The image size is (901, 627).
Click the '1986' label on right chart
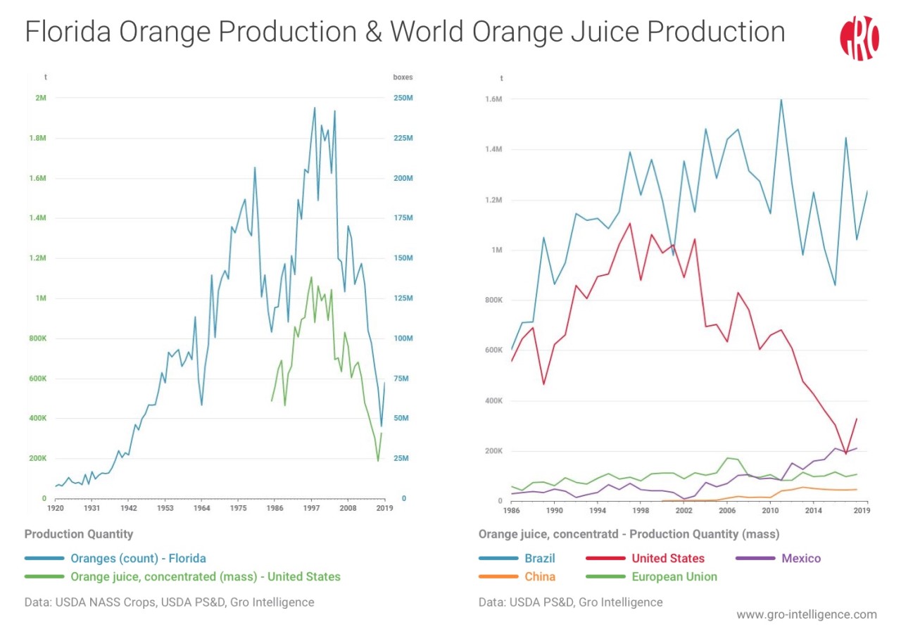pyautogui.click(x=511, y=510)
